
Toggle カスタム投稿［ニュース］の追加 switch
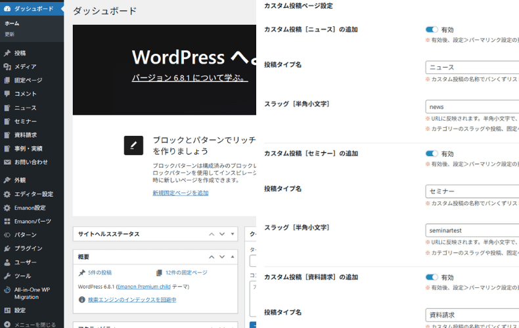[x=432, y=30]
